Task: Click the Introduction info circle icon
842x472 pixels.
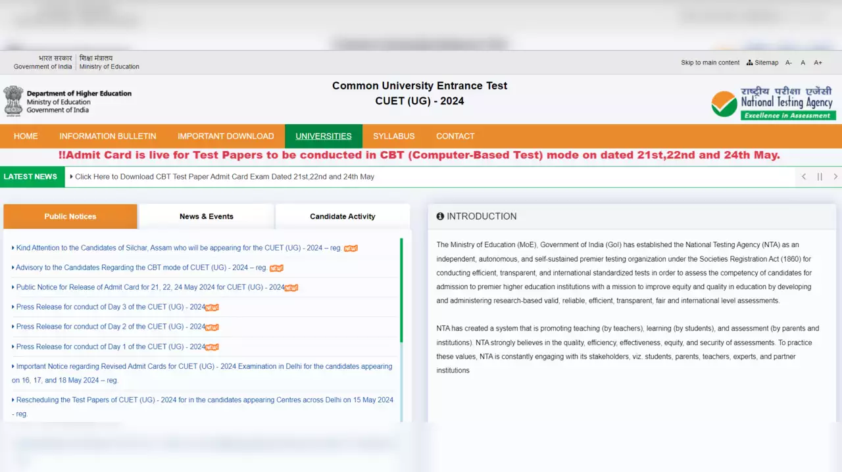Action: [x=440, y=216]
